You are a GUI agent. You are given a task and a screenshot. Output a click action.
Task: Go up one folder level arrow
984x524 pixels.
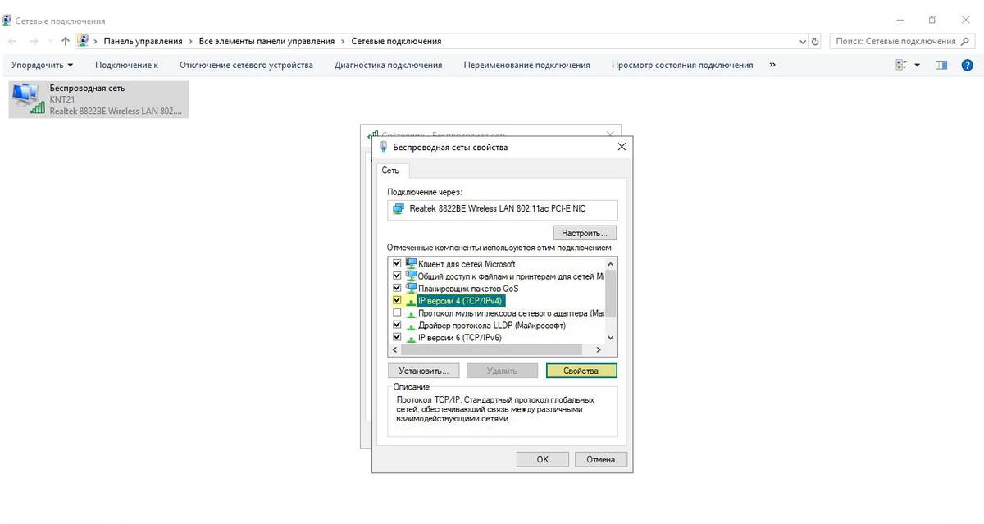tap(66, 41)
